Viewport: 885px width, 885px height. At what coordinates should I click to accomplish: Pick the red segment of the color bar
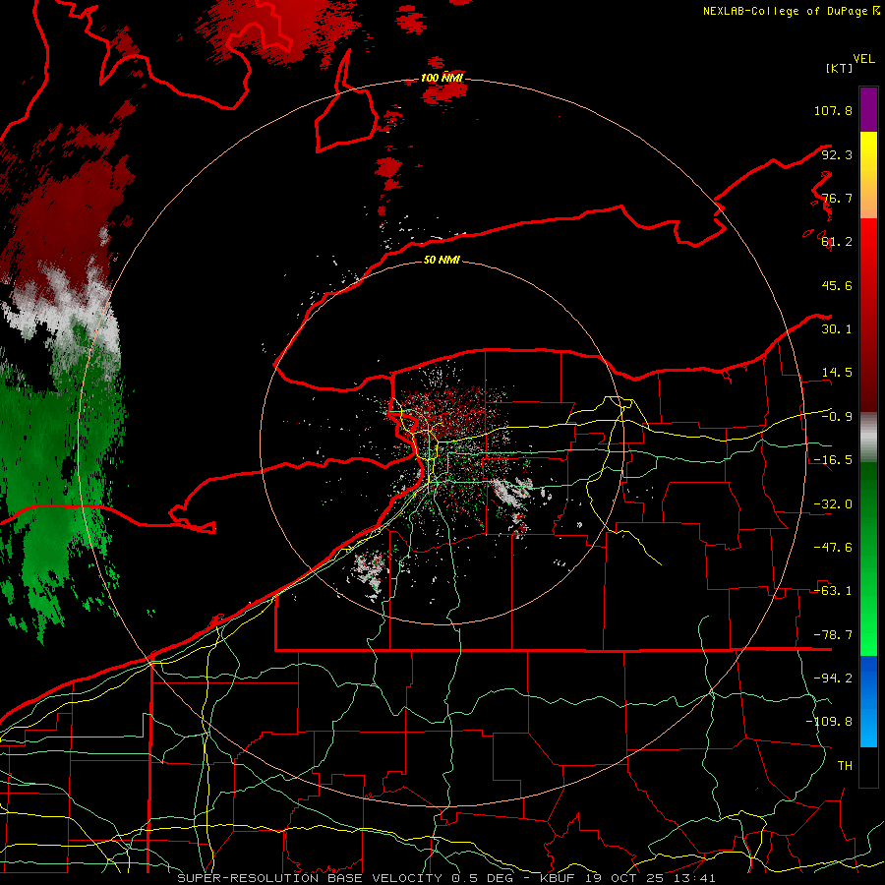tap(868, 315)
